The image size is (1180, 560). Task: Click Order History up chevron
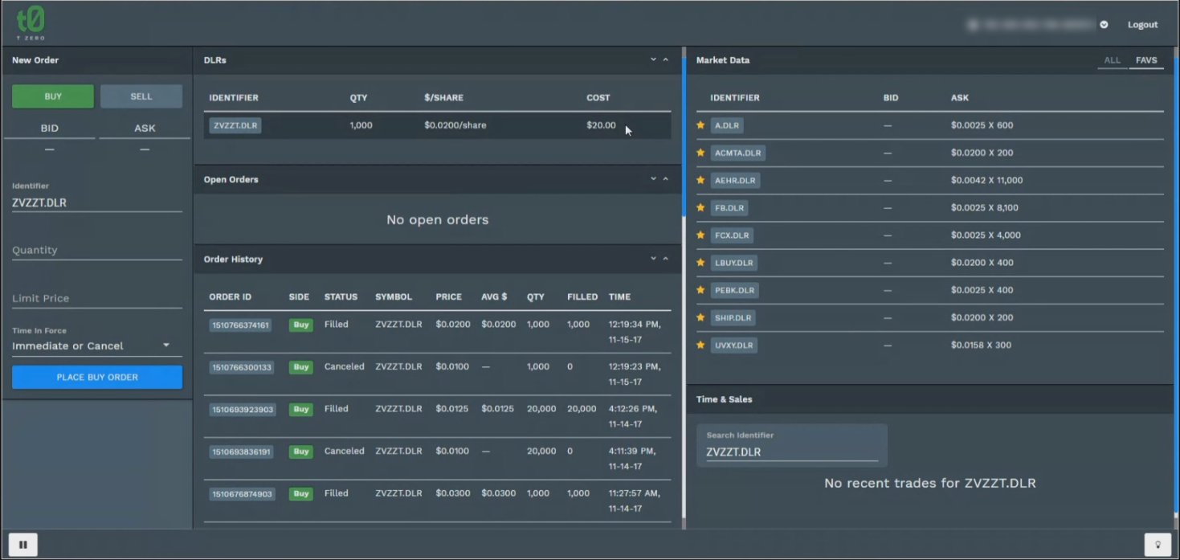click(x=665, y=258)
